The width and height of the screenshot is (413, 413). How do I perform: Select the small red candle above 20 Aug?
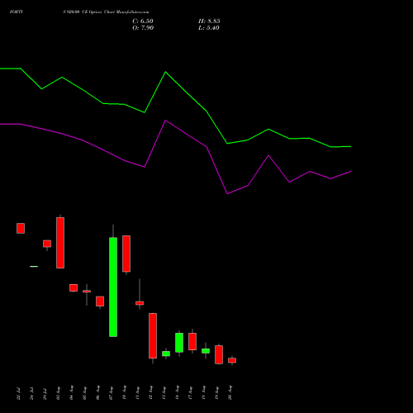pos(232,360)
